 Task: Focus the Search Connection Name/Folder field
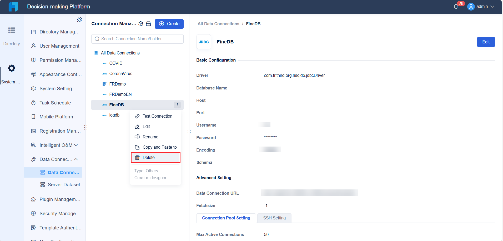(x=137, y=39)
